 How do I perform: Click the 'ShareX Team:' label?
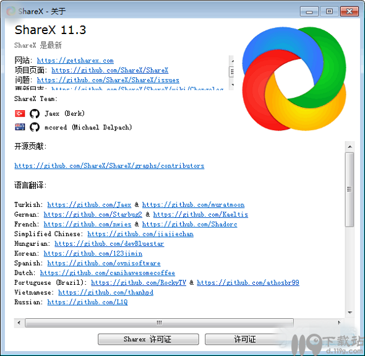(x=36, y=99)
